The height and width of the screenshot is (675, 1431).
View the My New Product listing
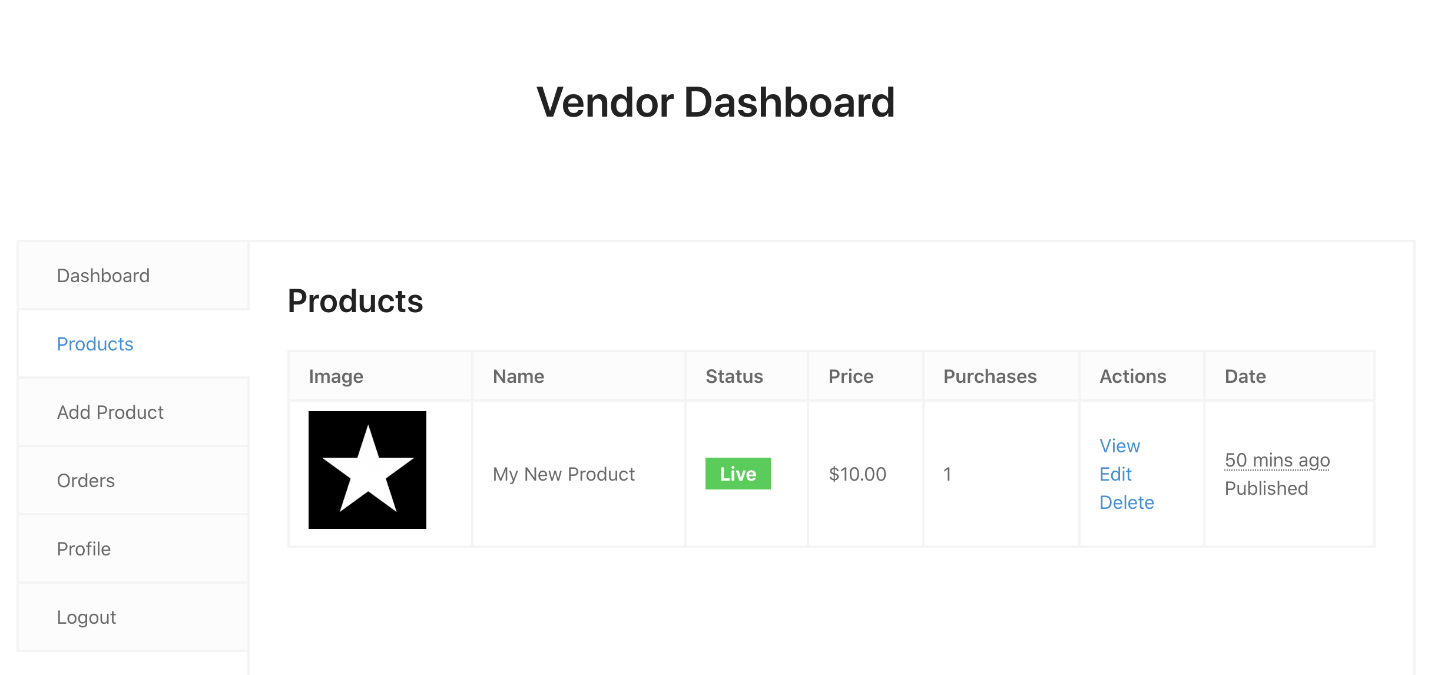(x=1119, y=446)
